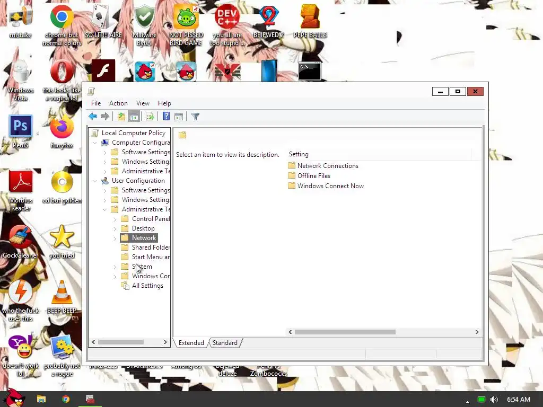Viewport: 543px width, 407px height.
Task: Select the Malware Bytes desktop icon
Action: point(144,26)
